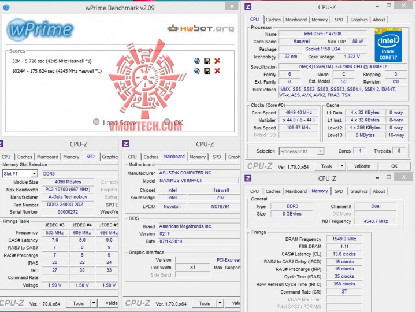Open the HWBOT.org logo link
Screen dimensions: 416x312
(x=200, y=28)
